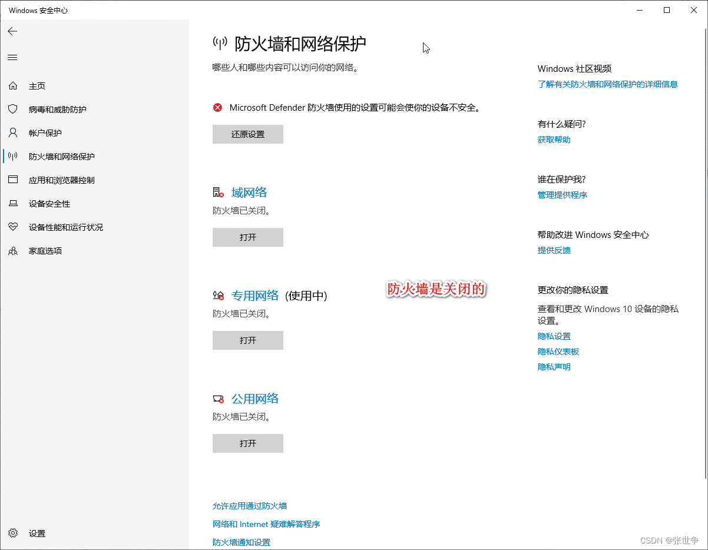The height and width of the screenshot is (550, 708).
Task: Minimize the Windows 安全中心 window
Action: tap(640, 10)
